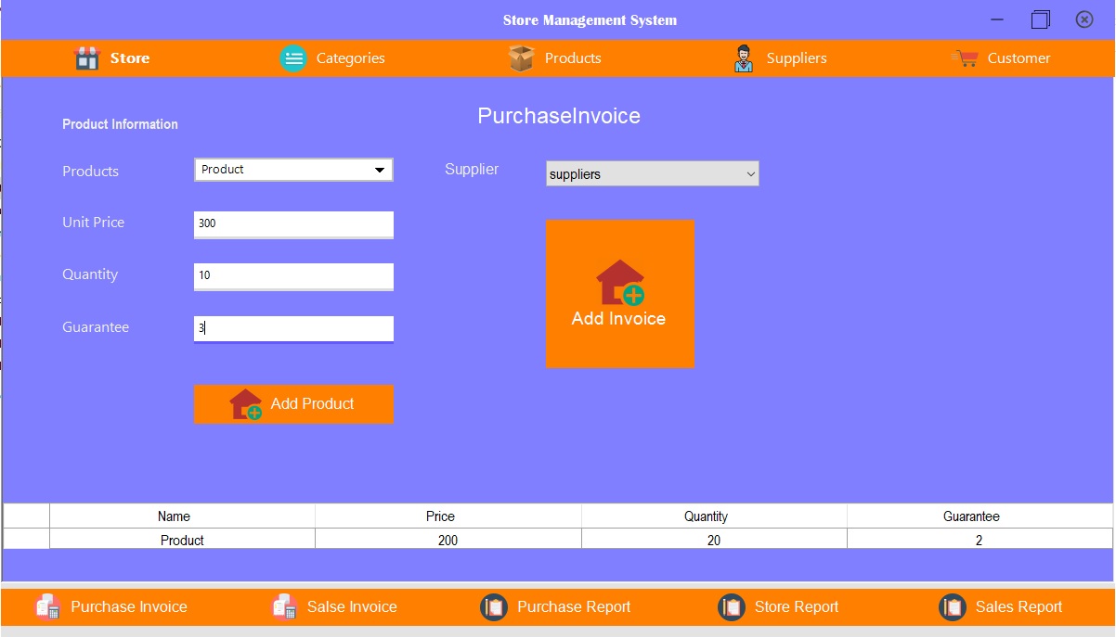Sort by the Price column header
Screen dimensions: 1116x637
(x=448, y=516)
